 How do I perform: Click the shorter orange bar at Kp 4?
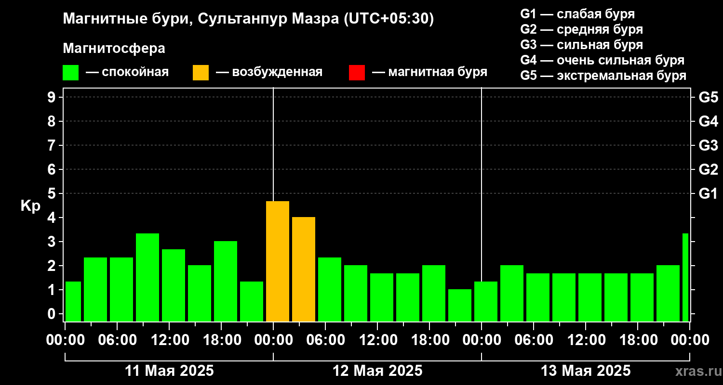[304, 269]
